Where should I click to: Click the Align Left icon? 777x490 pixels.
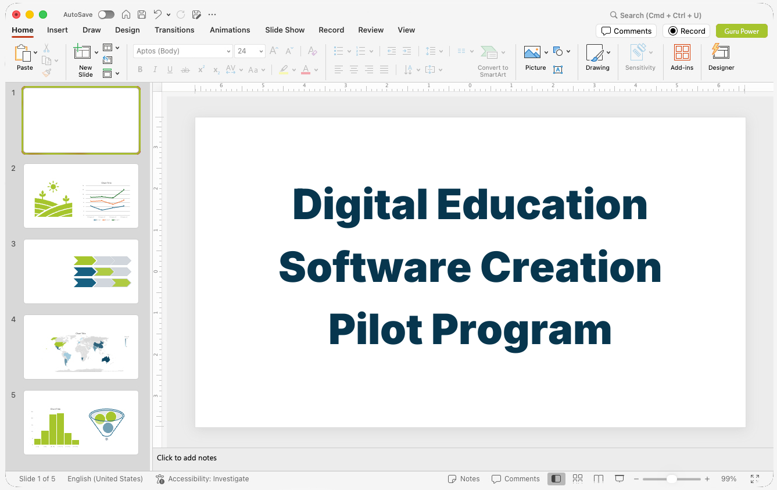[x=339, y=70]
